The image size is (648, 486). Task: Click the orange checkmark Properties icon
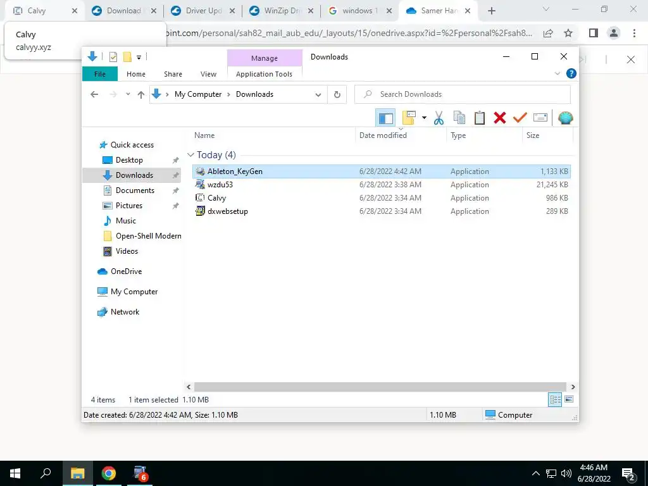(x=520, y=118)
